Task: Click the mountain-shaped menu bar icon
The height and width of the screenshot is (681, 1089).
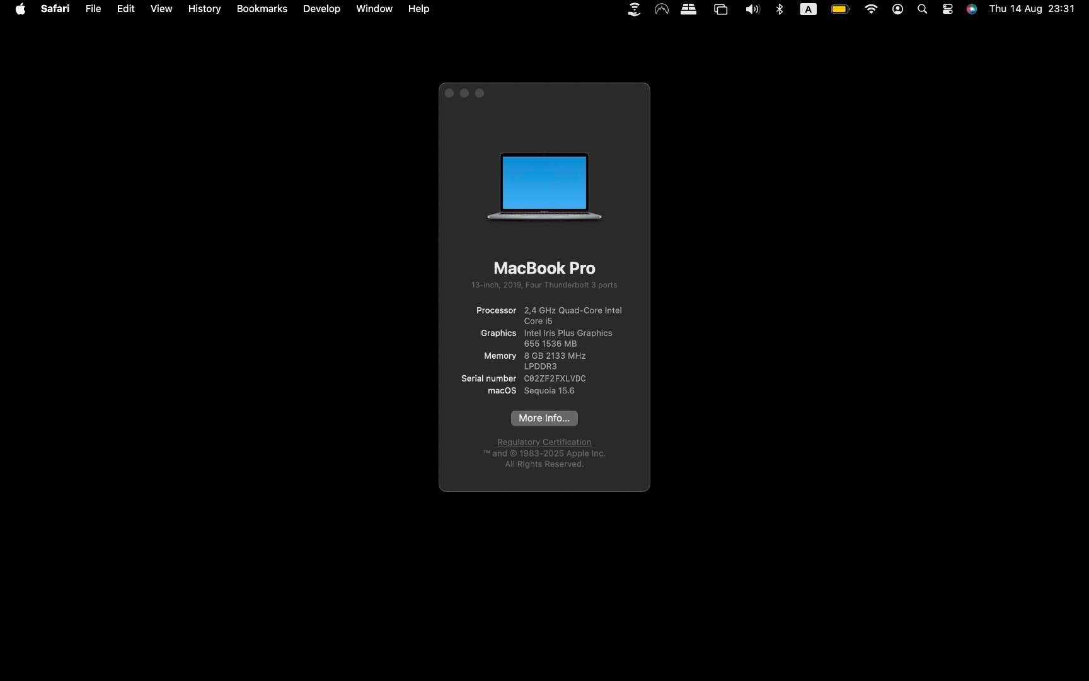Action: (x=661, y=9)
